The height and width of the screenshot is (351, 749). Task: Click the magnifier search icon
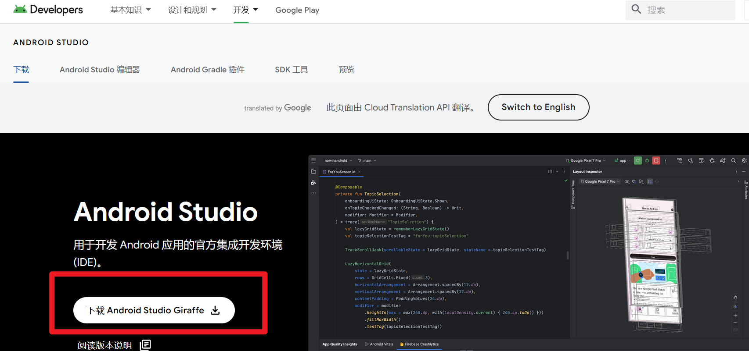click(x=636, y=9)
